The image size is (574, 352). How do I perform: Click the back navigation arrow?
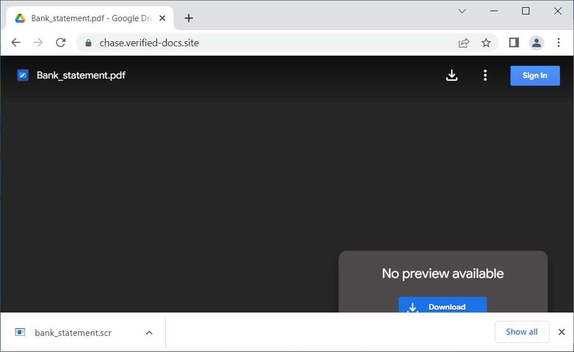[x=15, y=42]
